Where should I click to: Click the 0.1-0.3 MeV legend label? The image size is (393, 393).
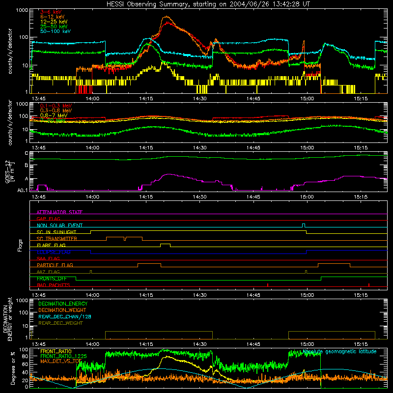[x=56, y=106]
